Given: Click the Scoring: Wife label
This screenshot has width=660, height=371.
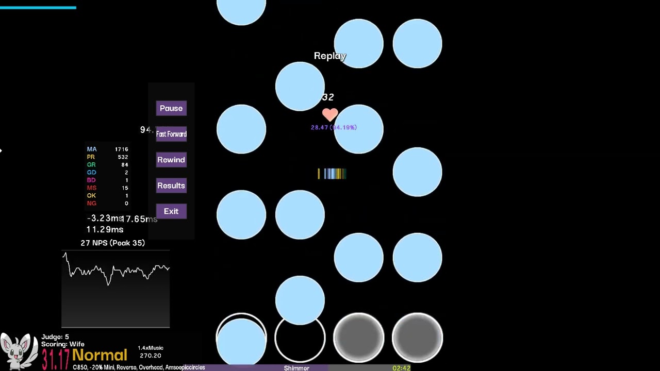Looking at the screenshot, I should pyautogui.click(x=63, y=344).
